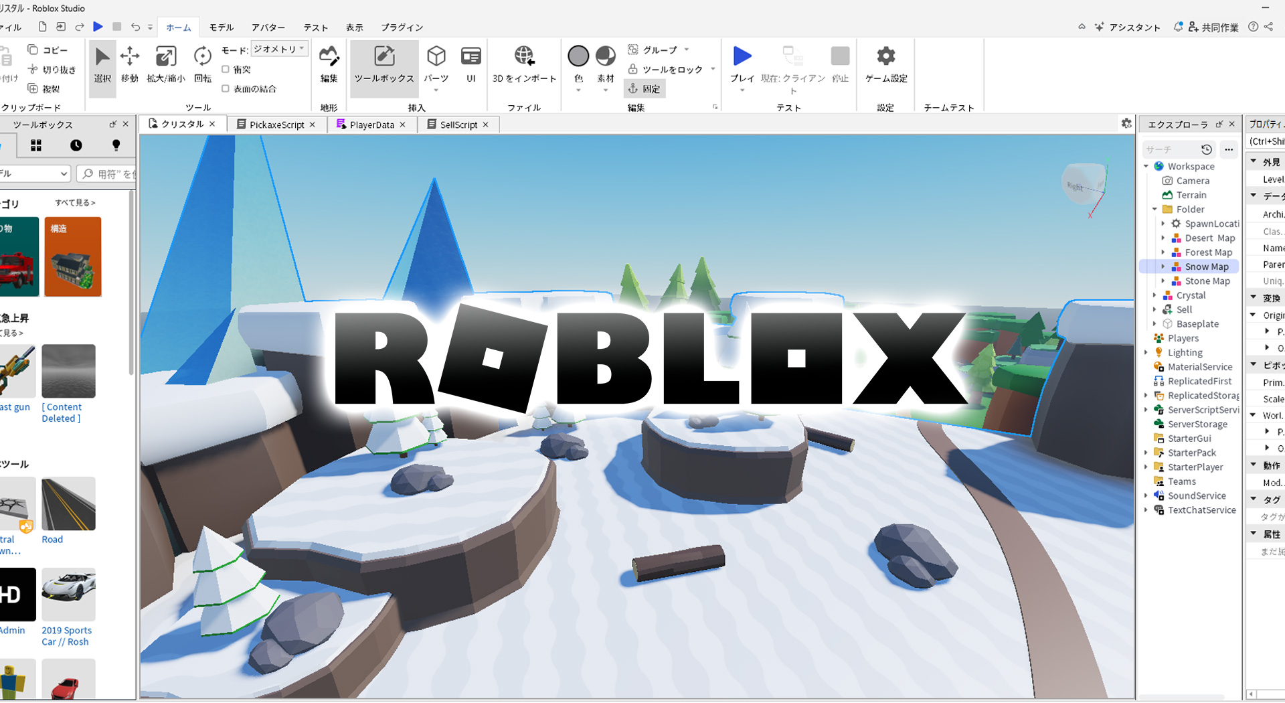Image resolution: width=1285 pixels, height=703 pixels.
Task: Select the 2019 Sports Car thumbnail
Action: pos(68,595)
